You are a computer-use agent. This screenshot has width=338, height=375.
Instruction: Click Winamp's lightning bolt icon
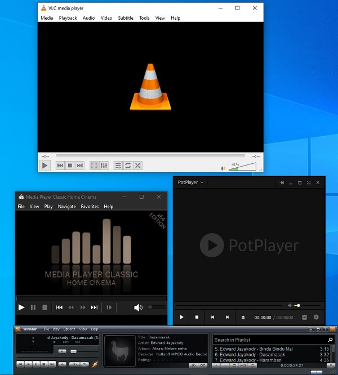tap(95, 364)
